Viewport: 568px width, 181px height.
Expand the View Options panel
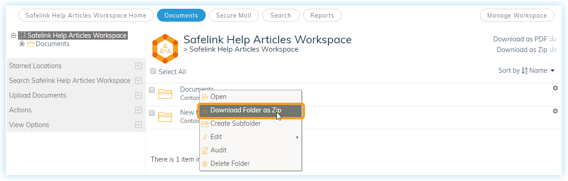(x=138, y=125)
